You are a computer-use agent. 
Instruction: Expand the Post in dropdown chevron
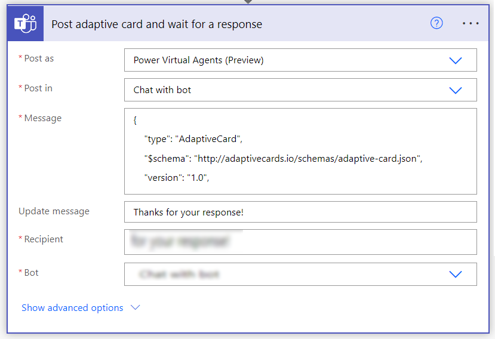coord(455,90)
